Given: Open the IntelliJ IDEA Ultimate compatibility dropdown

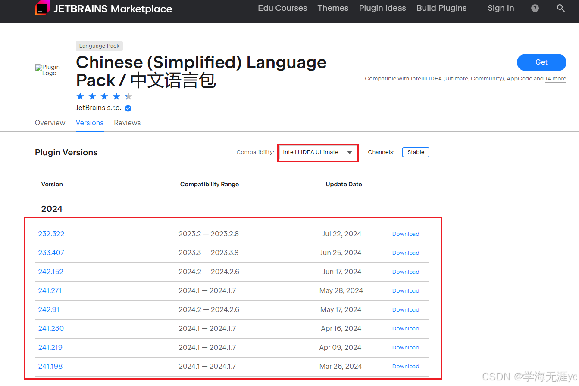Looking at the screenshot, I should pos(318,152).
